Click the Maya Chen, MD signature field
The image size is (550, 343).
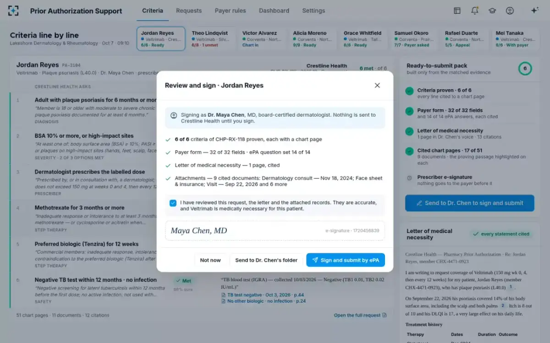tap(275, 230)
